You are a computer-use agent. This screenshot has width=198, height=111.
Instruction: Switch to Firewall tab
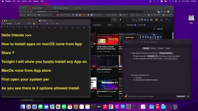click(x=161, y=48)
